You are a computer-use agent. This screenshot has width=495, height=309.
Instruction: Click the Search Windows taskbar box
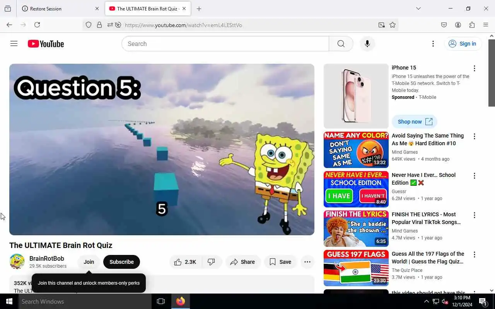(85, 301)
